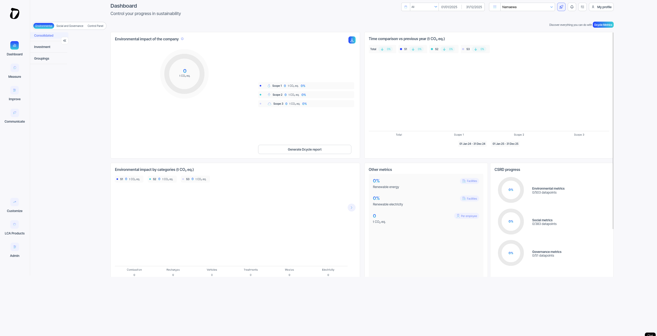
Task: Click the Renewable electricity label
Action: click(388, 204)
